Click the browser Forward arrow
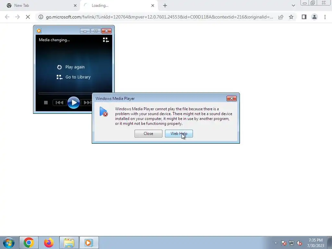 click(18, 17)
